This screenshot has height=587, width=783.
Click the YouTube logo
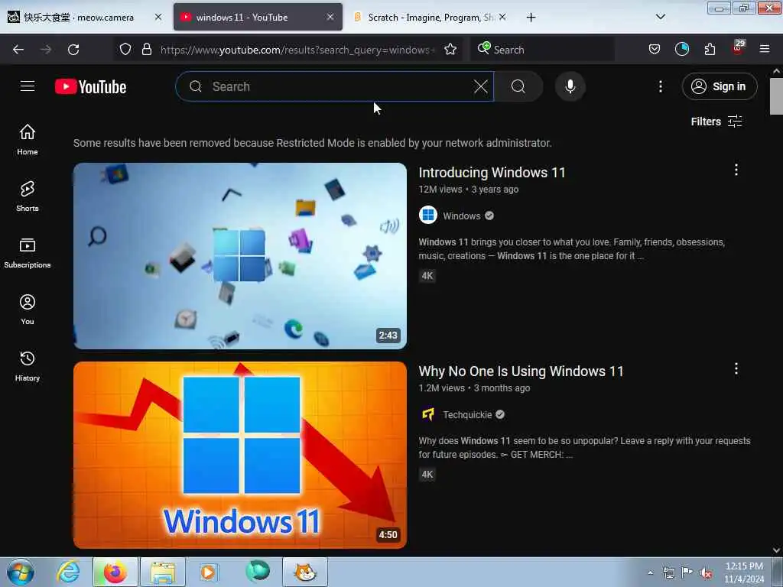[x=90, y=87]
